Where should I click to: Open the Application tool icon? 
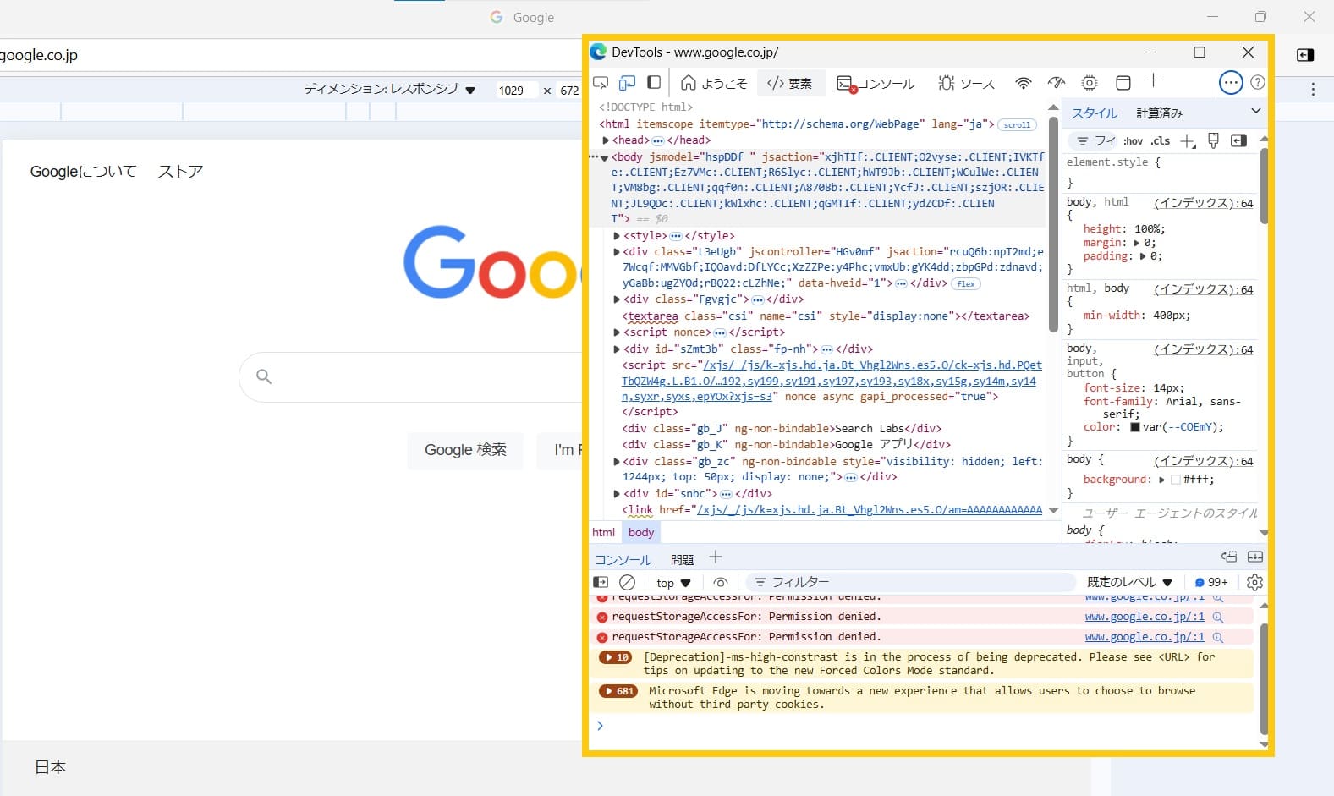click(x=1123, y=83)
